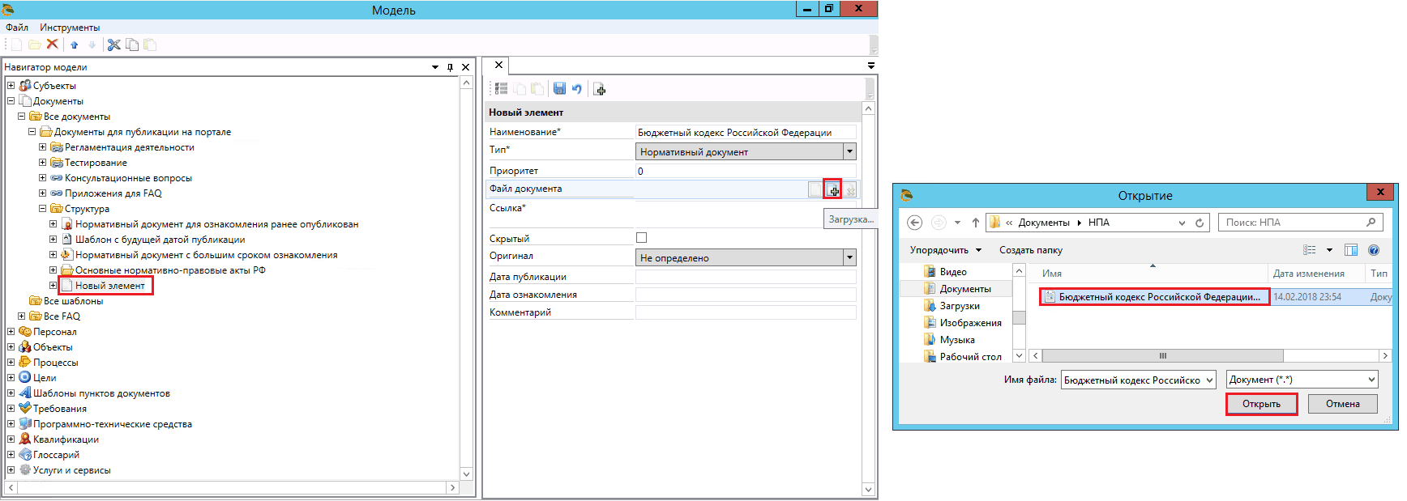Open the Файл menu
The width and height of the screenshot is (1407, 501).
click(x=17, y=28)
